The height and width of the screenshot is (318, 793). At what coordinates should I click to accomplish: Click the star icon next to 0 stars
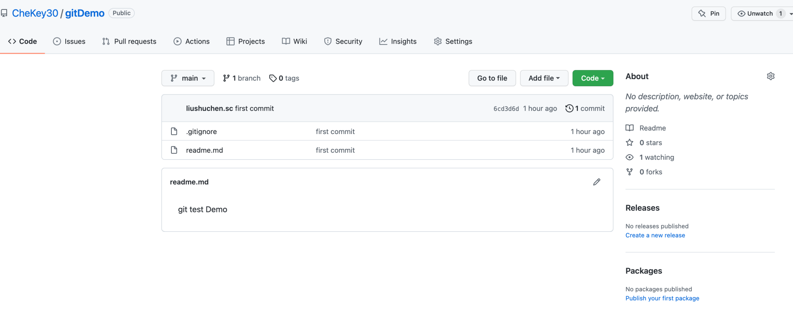tap(629, 143)
